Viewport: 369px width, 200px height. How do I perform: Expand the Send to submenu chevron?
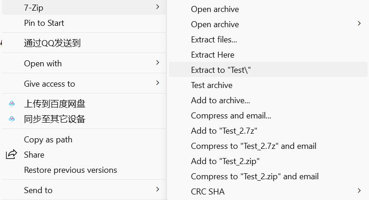(158, 189)
